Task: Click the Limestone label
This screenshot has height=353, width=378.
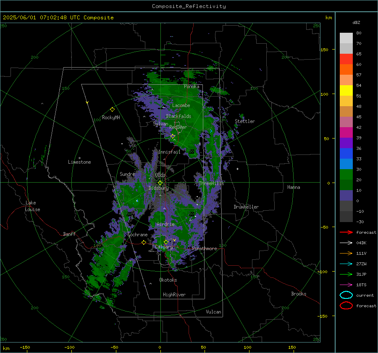Action: coord(79,162)
